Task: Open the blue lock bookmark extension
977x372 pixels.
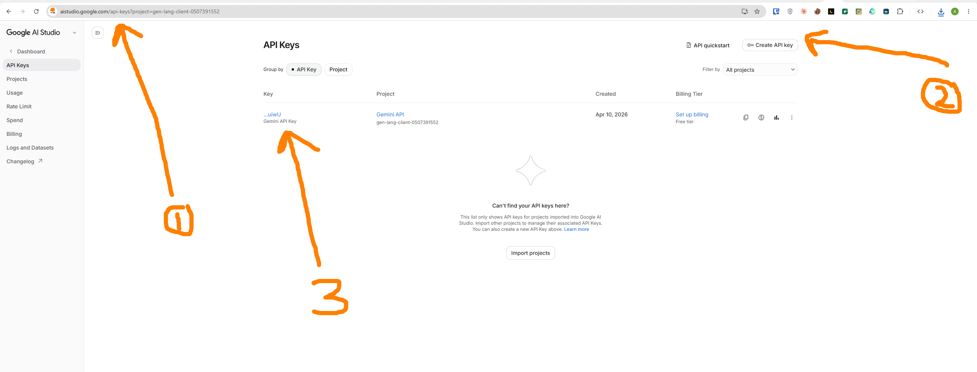Action: [x=776, y=11]
